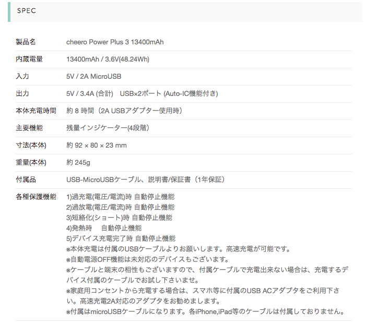Select charging time text 約 8 時間
Viewport: 366px width, 325px height.
point(80,111)
